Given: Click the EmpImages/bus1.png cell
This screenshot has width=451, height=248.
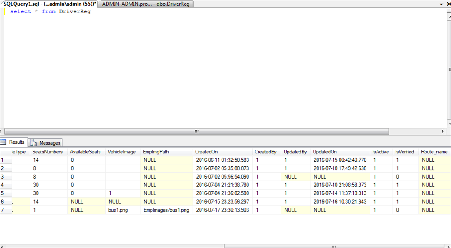Looking at the screenshot, I should (x=167, y=210).
